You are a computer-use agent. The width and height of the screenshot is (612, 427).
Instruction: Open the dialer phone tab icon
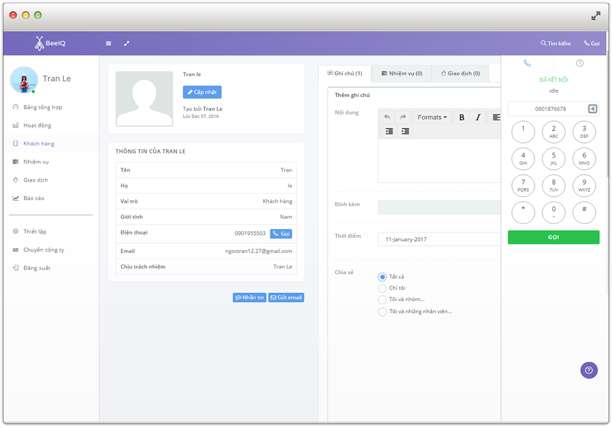(527, 63)
